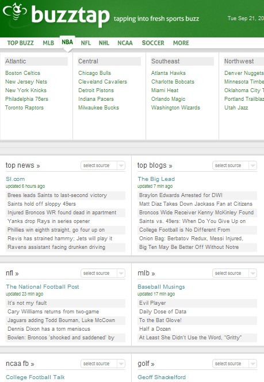Open the TOP BUZZ tab
Viewport: 264px width, 382px height.
point(21,43)
